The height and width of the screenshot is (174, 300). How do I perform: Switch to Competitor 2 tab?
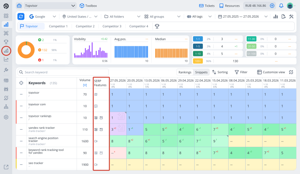(x=85, y=26)
